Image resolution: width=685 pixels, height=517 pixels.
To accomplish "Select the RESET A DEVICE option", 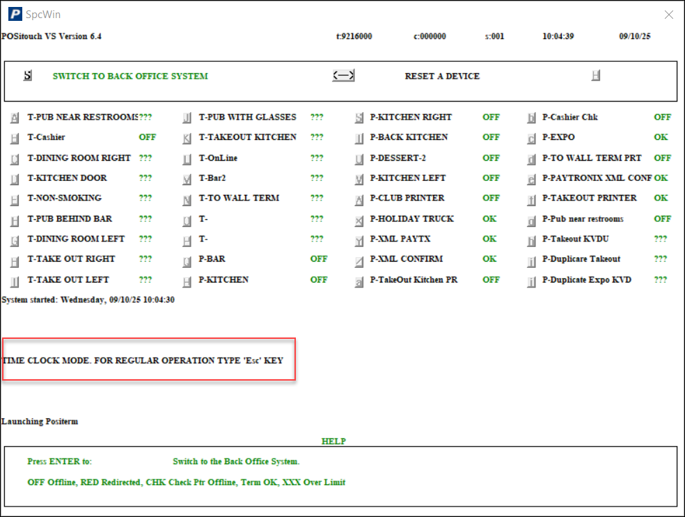I will tap(442, 77).
